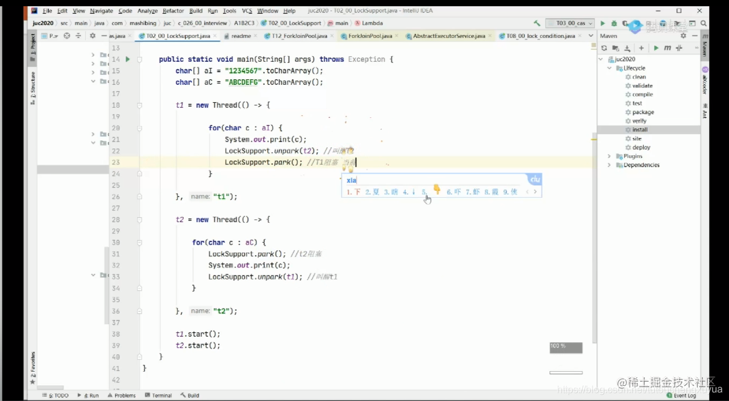Select the install lifecycle goal

[640, 130]
